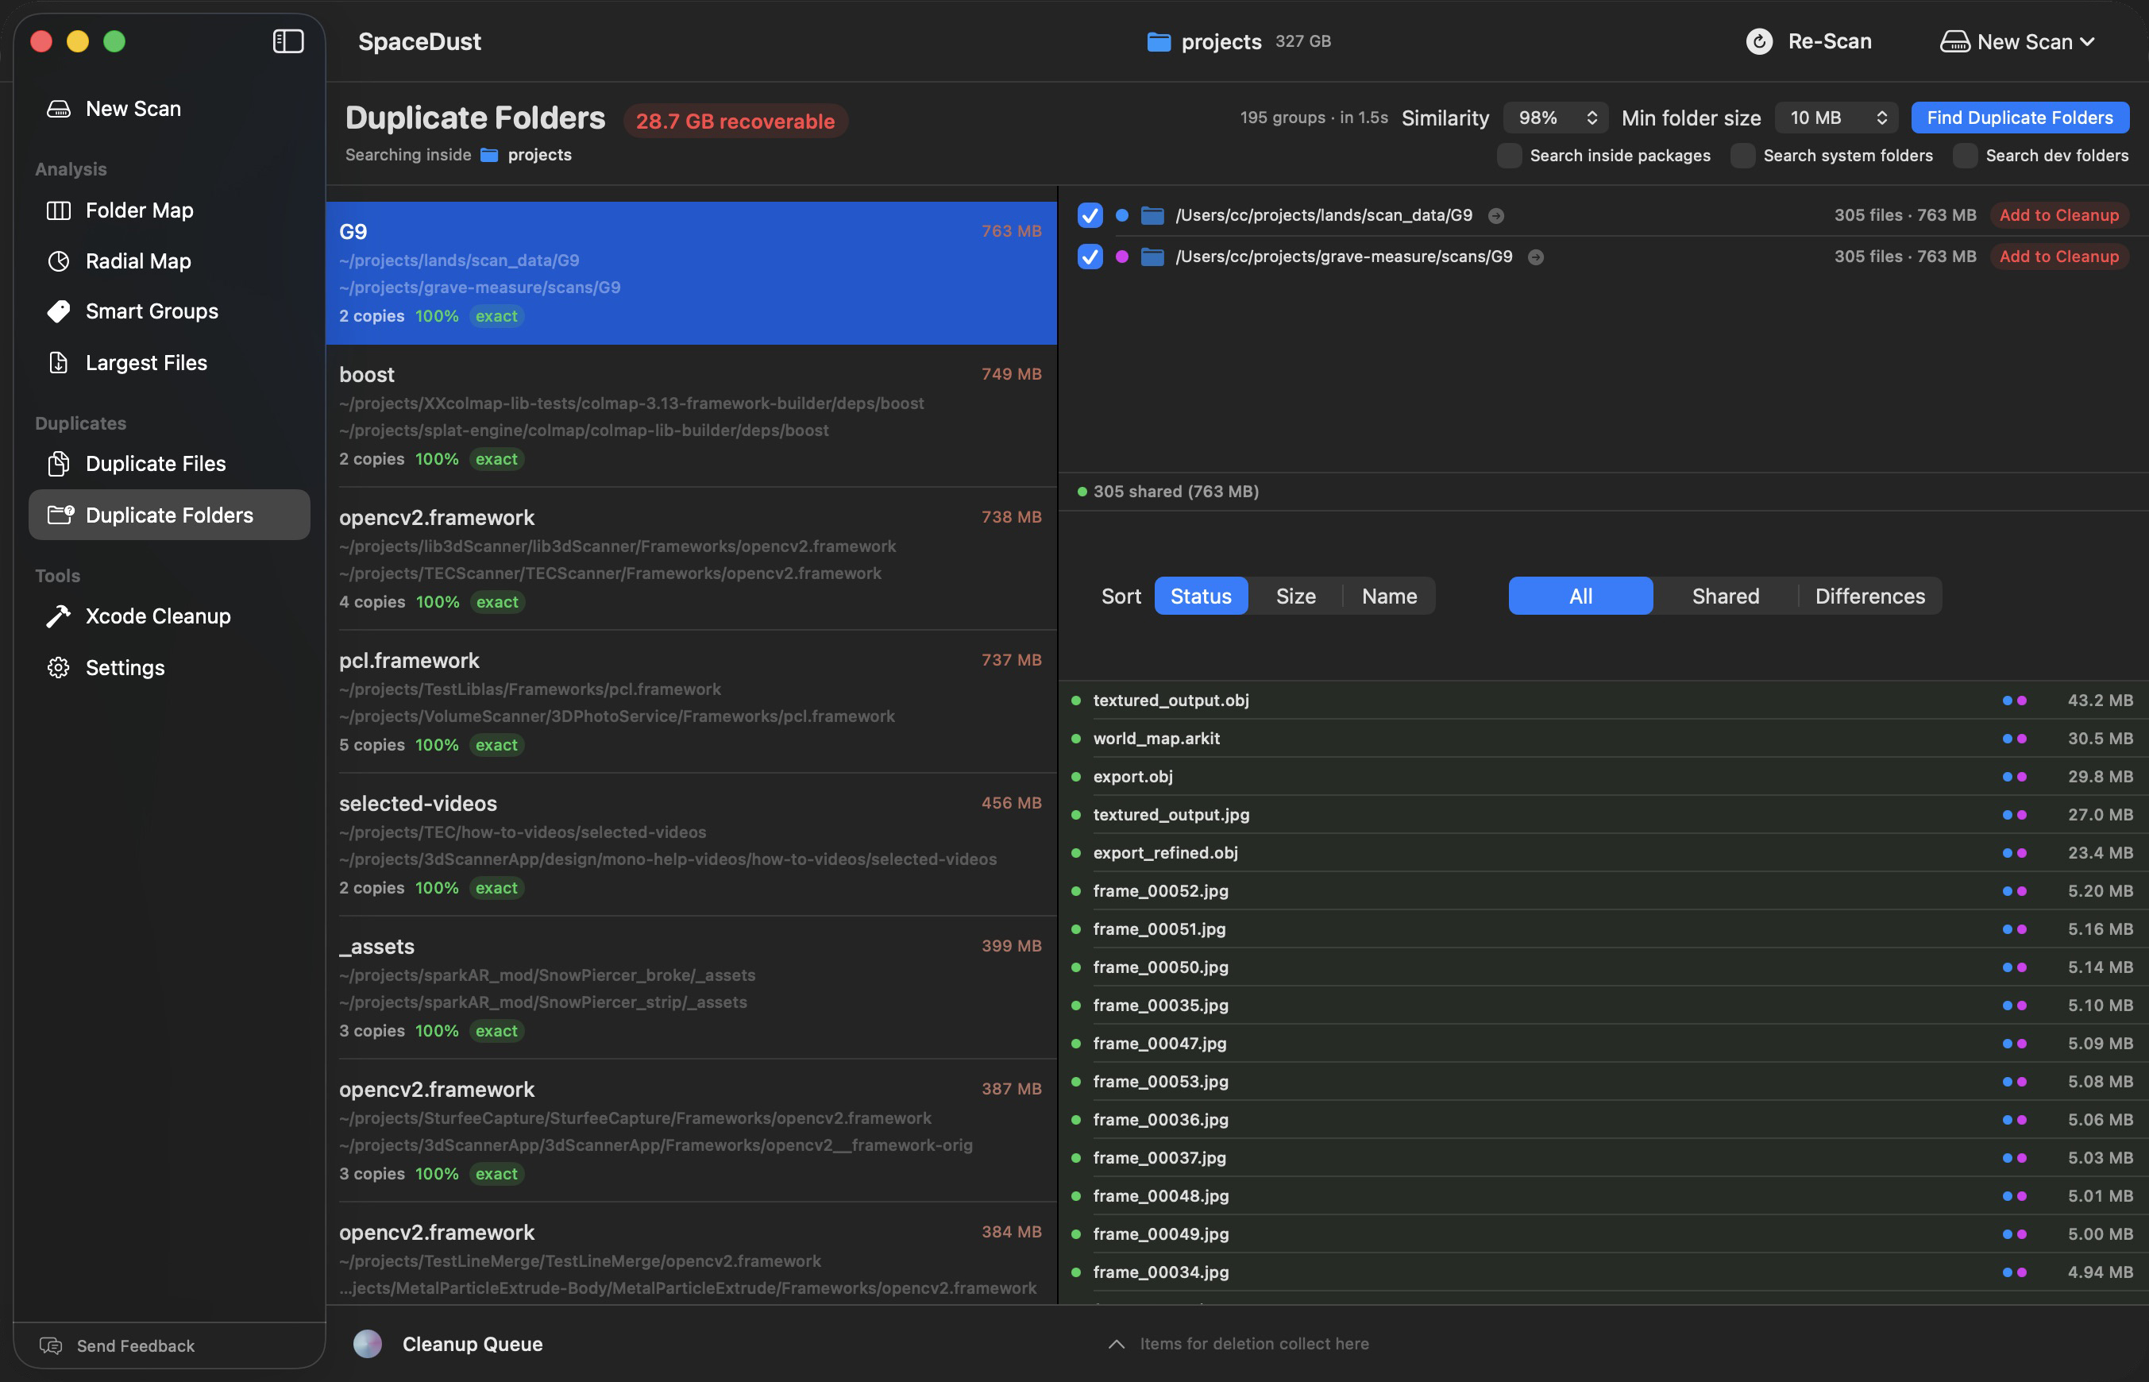Open Duplicate Files icon in sidebar
Viewport: 2149px width, 1382px height.
point(58,464)
